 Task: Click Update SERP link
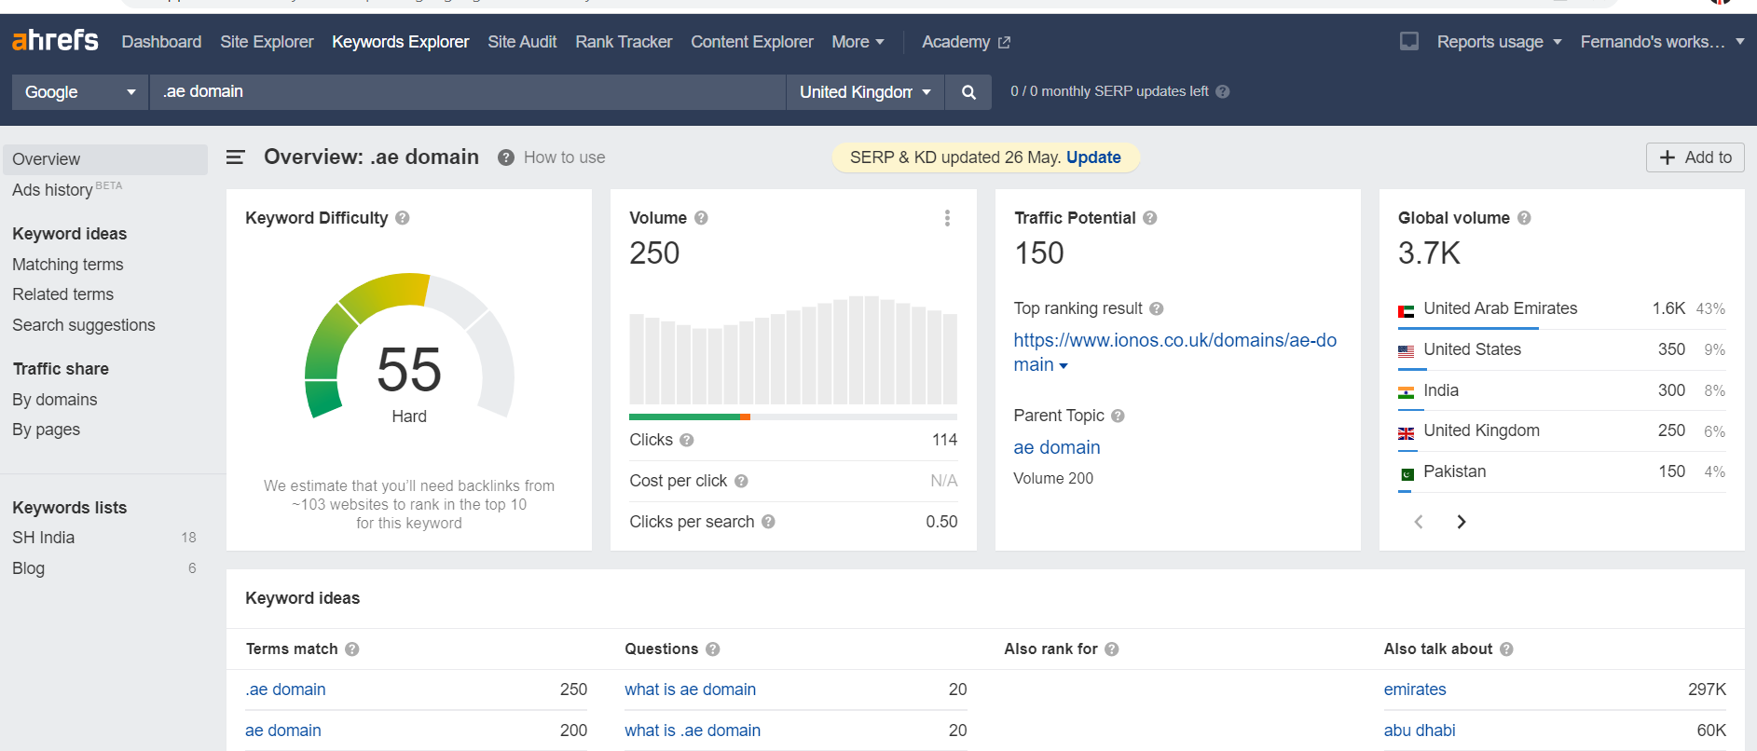(x=1093, y=157)
